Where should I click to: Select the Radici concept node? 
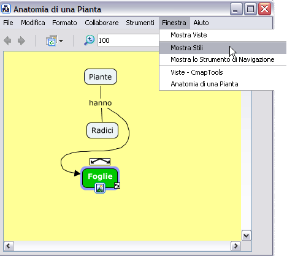(102, 130)
